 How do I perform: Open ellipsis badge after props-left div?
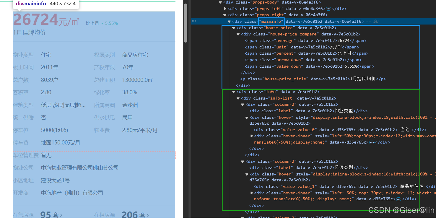[x=328, y=9]
